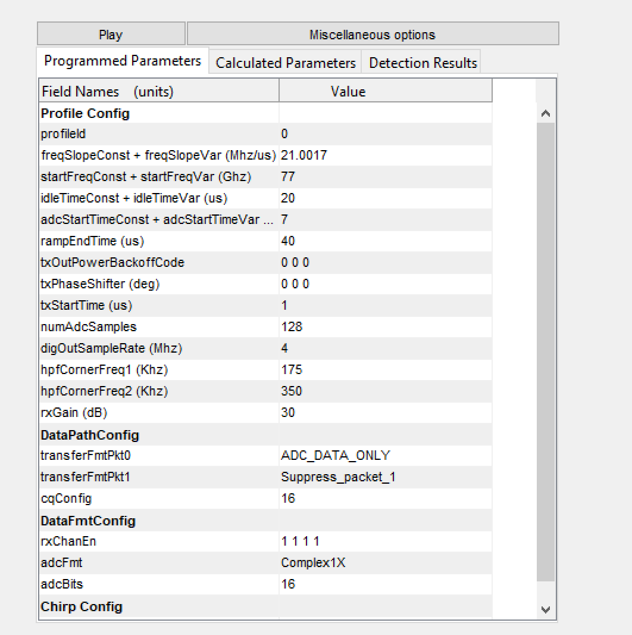Switch to Detection Results tab
This screenshot has height=635, width=632.
(423, 63)
